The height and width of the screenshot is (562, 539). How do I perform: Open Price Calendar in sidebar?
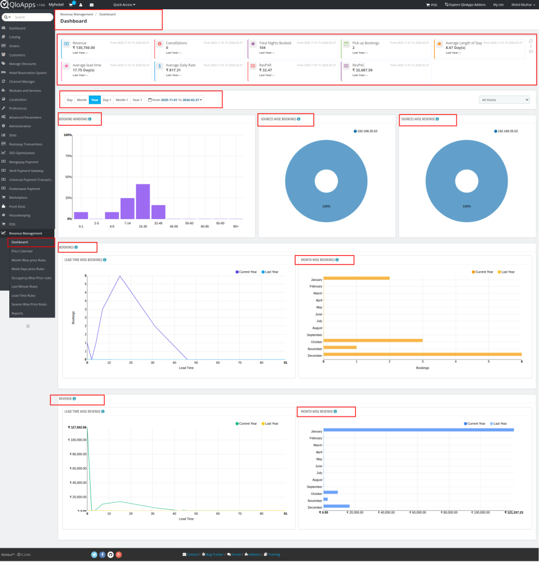point(22,251)
